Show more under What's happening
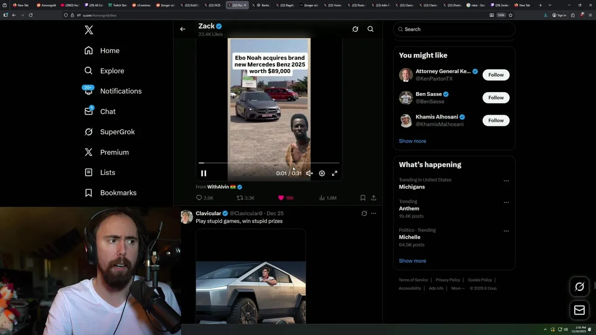 [x=412, y=261]
